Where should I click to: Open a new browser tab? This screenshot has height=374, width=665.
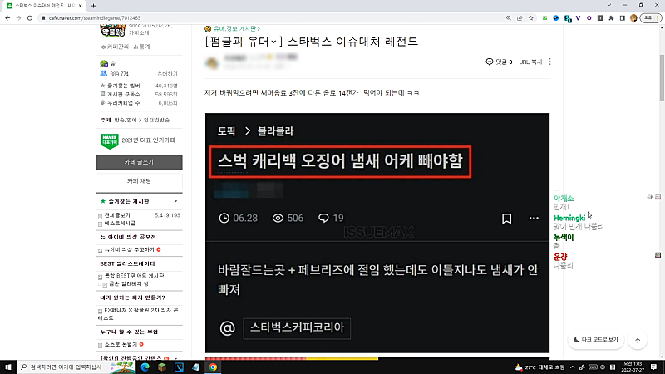(x=93, y=6)
